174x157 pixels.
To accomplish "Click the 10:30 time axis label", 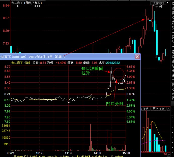I will tap(40, 153).
